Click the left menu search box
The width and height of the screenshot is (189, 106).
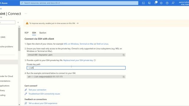pyautogui.click(x=7, y=22)
